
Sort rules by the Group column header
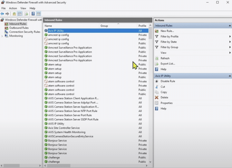pyautogui.click(x=104, y=26)
